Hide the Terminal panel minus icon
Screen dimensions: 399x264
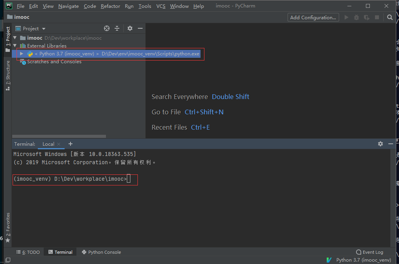pos(391,144)
